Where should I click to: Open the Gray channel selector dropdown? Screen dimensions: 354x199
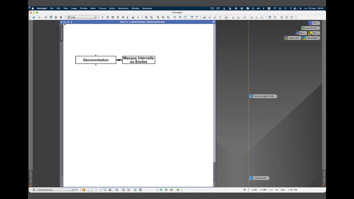click(x=82, y=17)
